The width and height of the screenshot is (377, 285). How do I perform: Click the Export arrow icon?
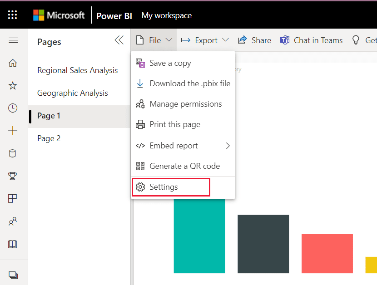click(x=186, y=40)
